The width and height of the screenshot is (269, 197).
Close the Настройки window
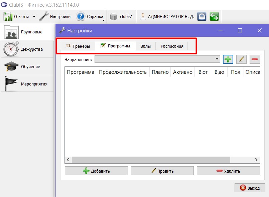260,30
